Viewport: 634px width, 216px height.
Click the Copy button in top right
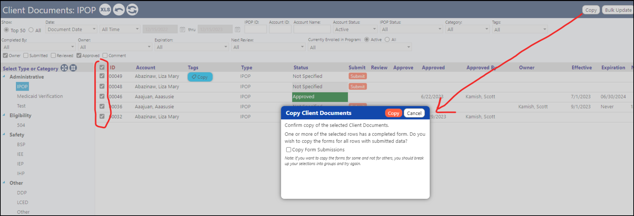(x=591, y=10)
